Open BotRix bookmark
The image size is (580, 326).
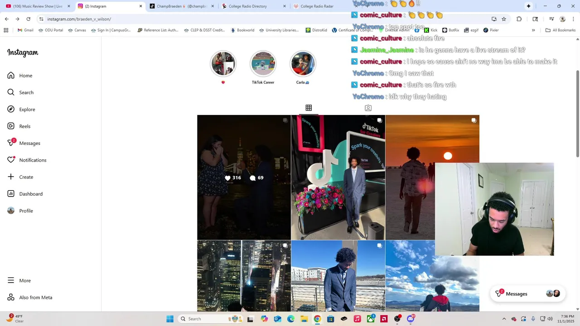pos(450,30)
